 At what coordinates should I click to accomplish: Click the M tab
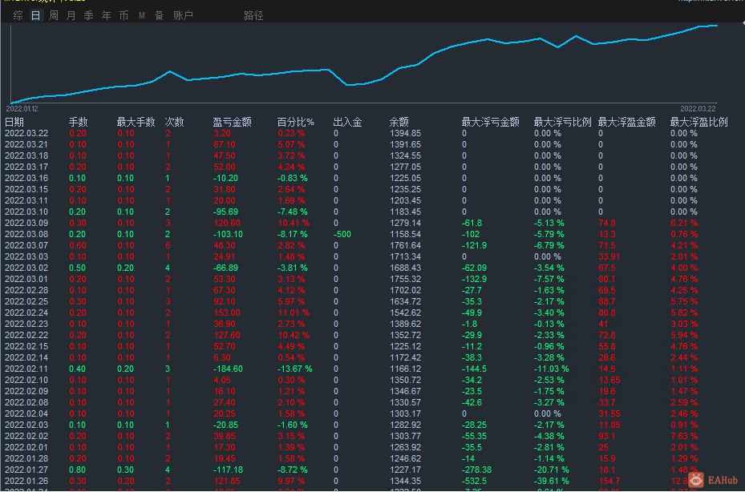tap(142, 16)
